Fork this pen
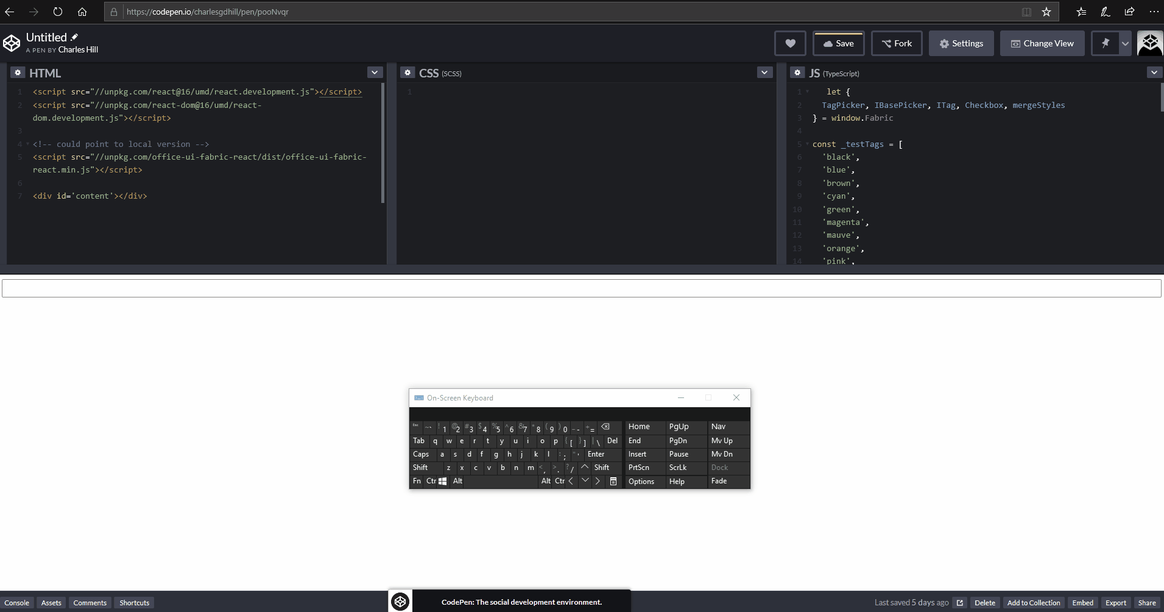This screenshot has width=1164, height=612. (x=897, y=43)
